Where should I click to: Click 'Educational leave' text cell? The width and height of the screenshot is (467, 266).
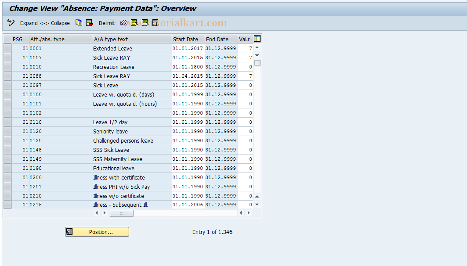(132, 168)
